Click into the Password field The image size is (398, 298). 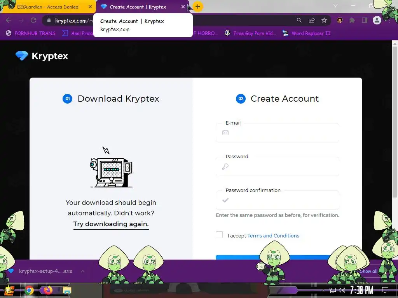(278, 166)
